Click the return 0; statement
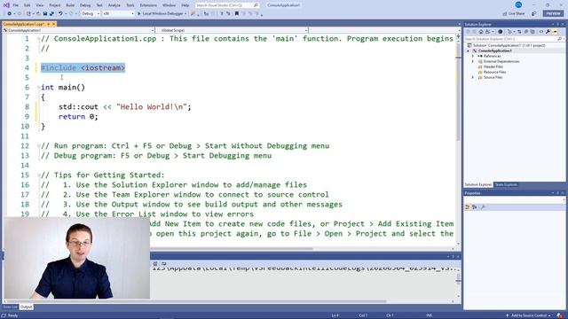The width and height of the screenshot is (568, 319). (78, 117)
